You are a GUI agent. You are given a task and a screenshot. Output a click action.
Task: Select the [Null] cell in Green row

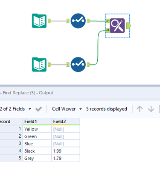66,136
